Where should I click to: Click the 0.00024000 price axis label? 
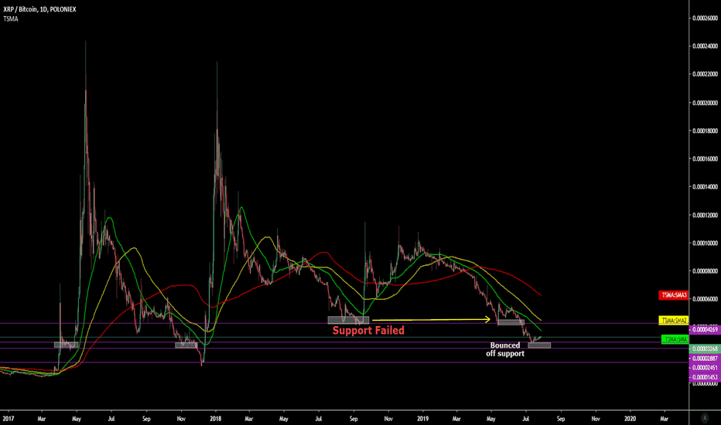pos(706,46)
